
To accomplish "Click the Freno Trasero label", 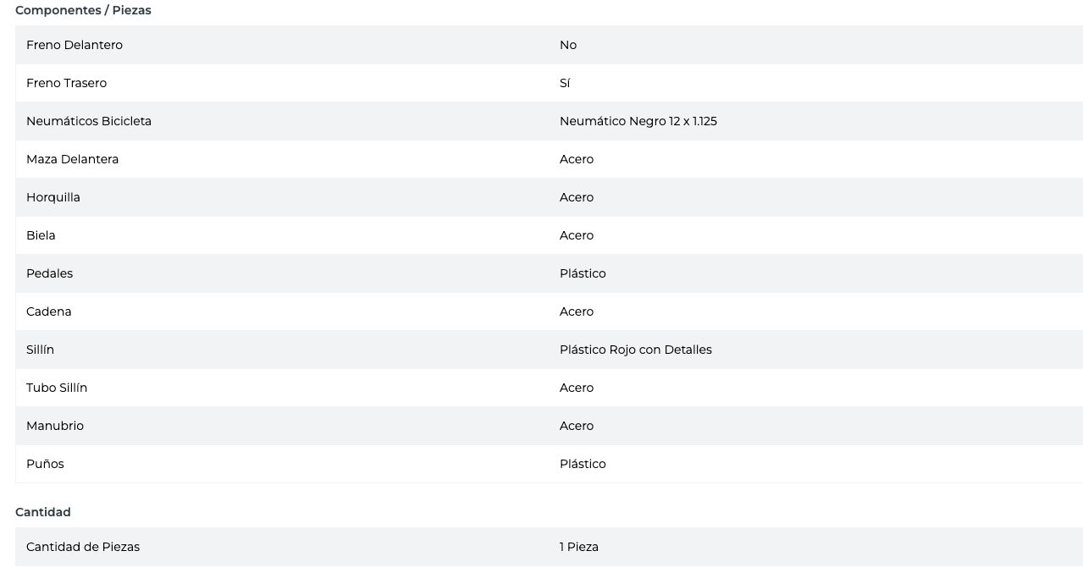I will tap(66, 83).
